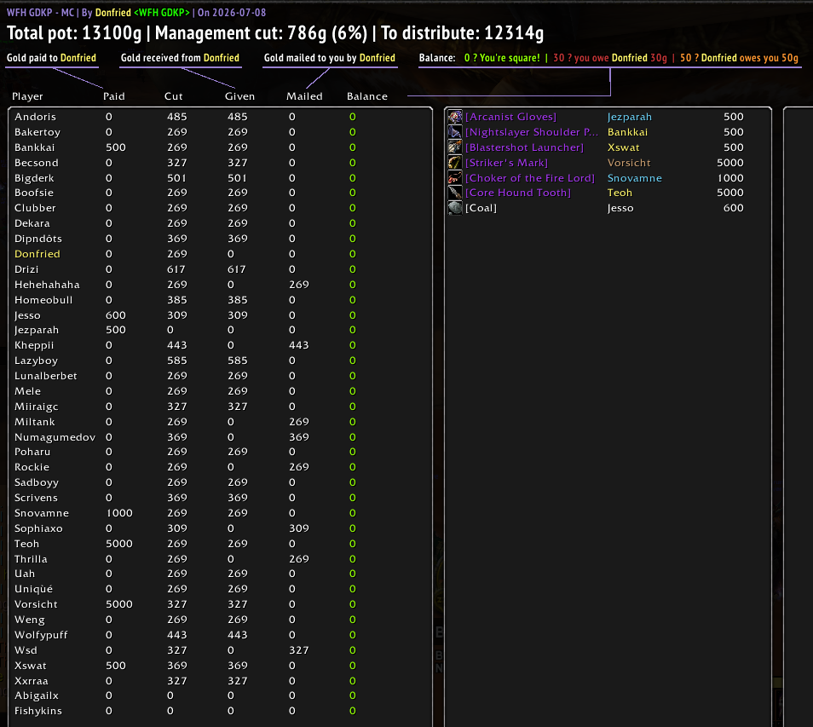Click the 585 given value for Lazyboy
This screenshot has width=813, height=727.
coord(238,361)
